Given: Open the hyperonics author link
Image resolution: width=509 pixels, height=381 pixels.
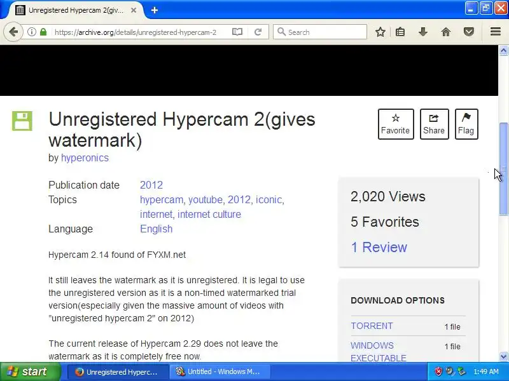Looking at the screenshot, I should point(85,157).
